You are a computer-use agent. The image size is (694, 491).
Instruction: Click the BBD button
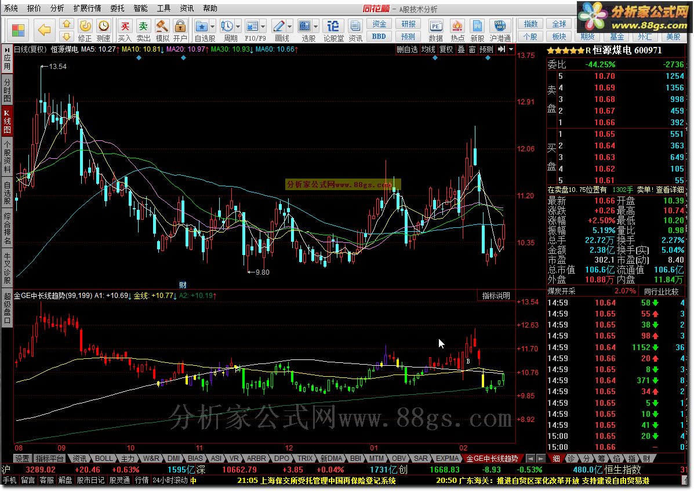(x=379, y=37)
